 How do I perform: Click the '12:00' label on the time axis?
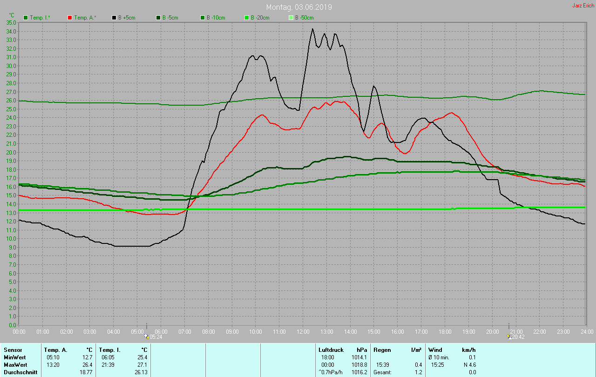click(x=303, y=331)
